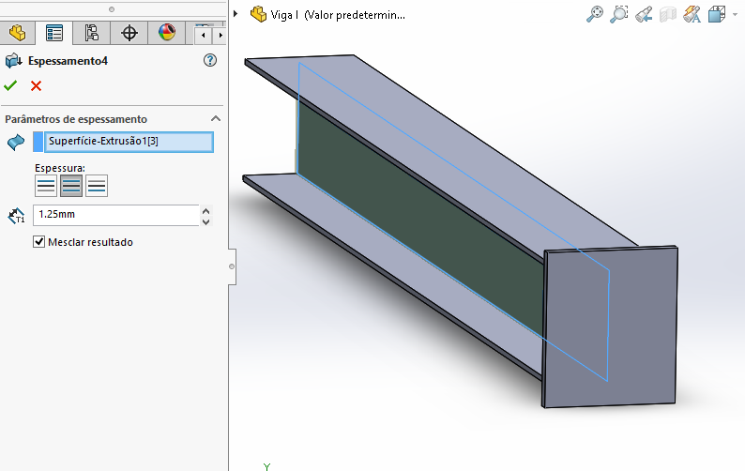Click the Previous View icon
Image resolution: width=745 pixels, height=471 pixels.
[644, 14]
